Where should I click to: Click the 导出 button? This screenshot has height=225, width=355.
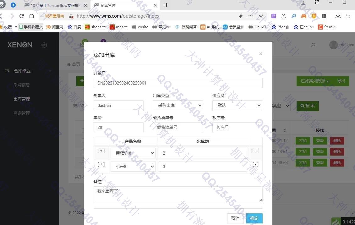(341, 81)
